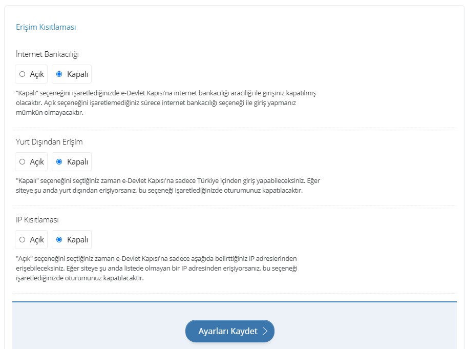Turn on Açık for IP Kısıtlaması
Screen dimensions: 465x349
(x=31, y=239)
